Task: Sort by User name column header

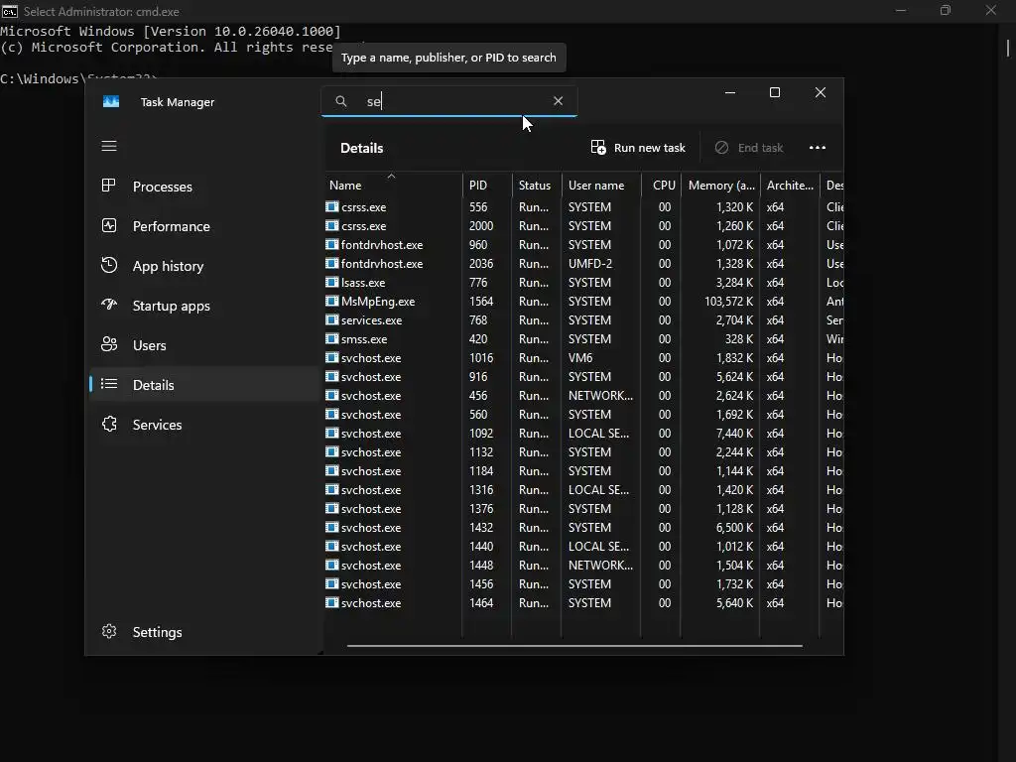Action: pos(600,186)
